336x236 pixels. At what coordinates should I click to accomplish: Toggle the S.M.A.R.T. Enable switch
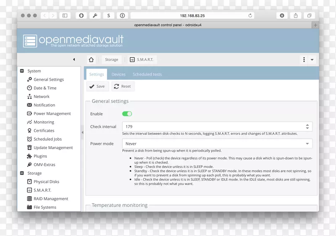click(127, 114)
